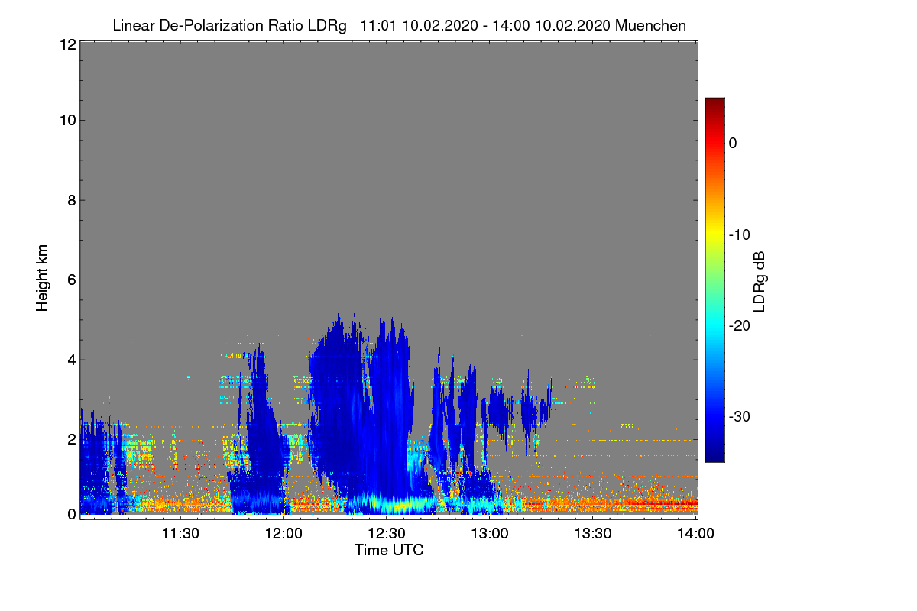This screenshot has width=917, height=611.
Task: Click the '14:00' time tick label
Action: point(696,534)
